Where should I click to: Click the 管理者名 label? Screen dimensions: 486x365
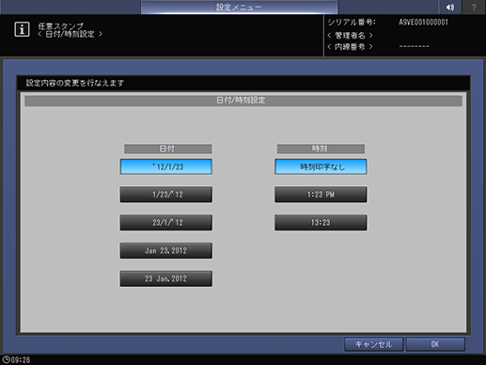coord(350,35)
